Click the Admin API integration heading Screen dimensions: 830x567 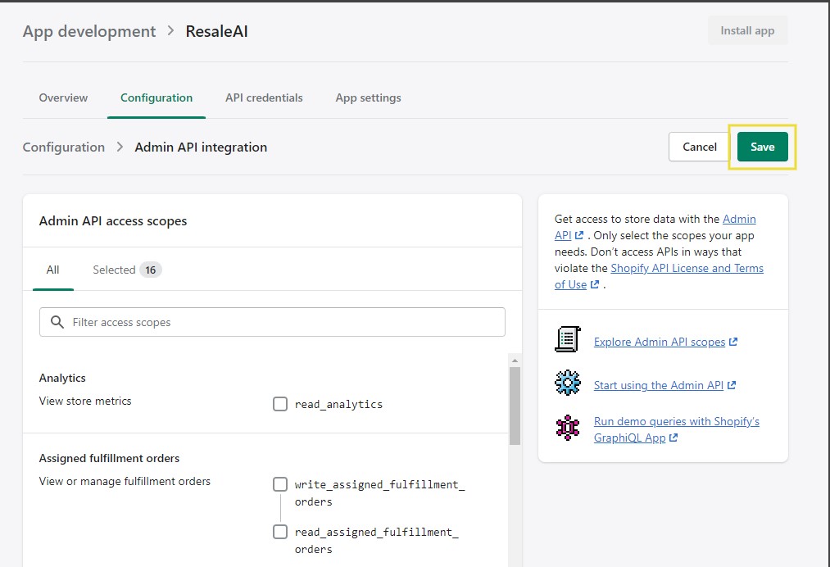coord(201,147)
